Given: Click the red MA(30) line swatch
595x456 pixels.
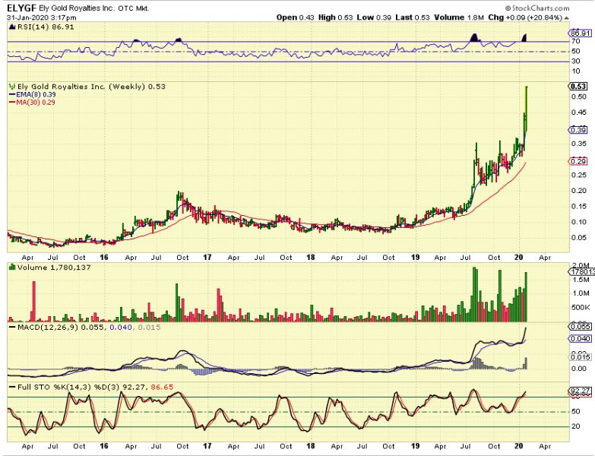Looking at the screenshot, I should click(x=12, y=103).
